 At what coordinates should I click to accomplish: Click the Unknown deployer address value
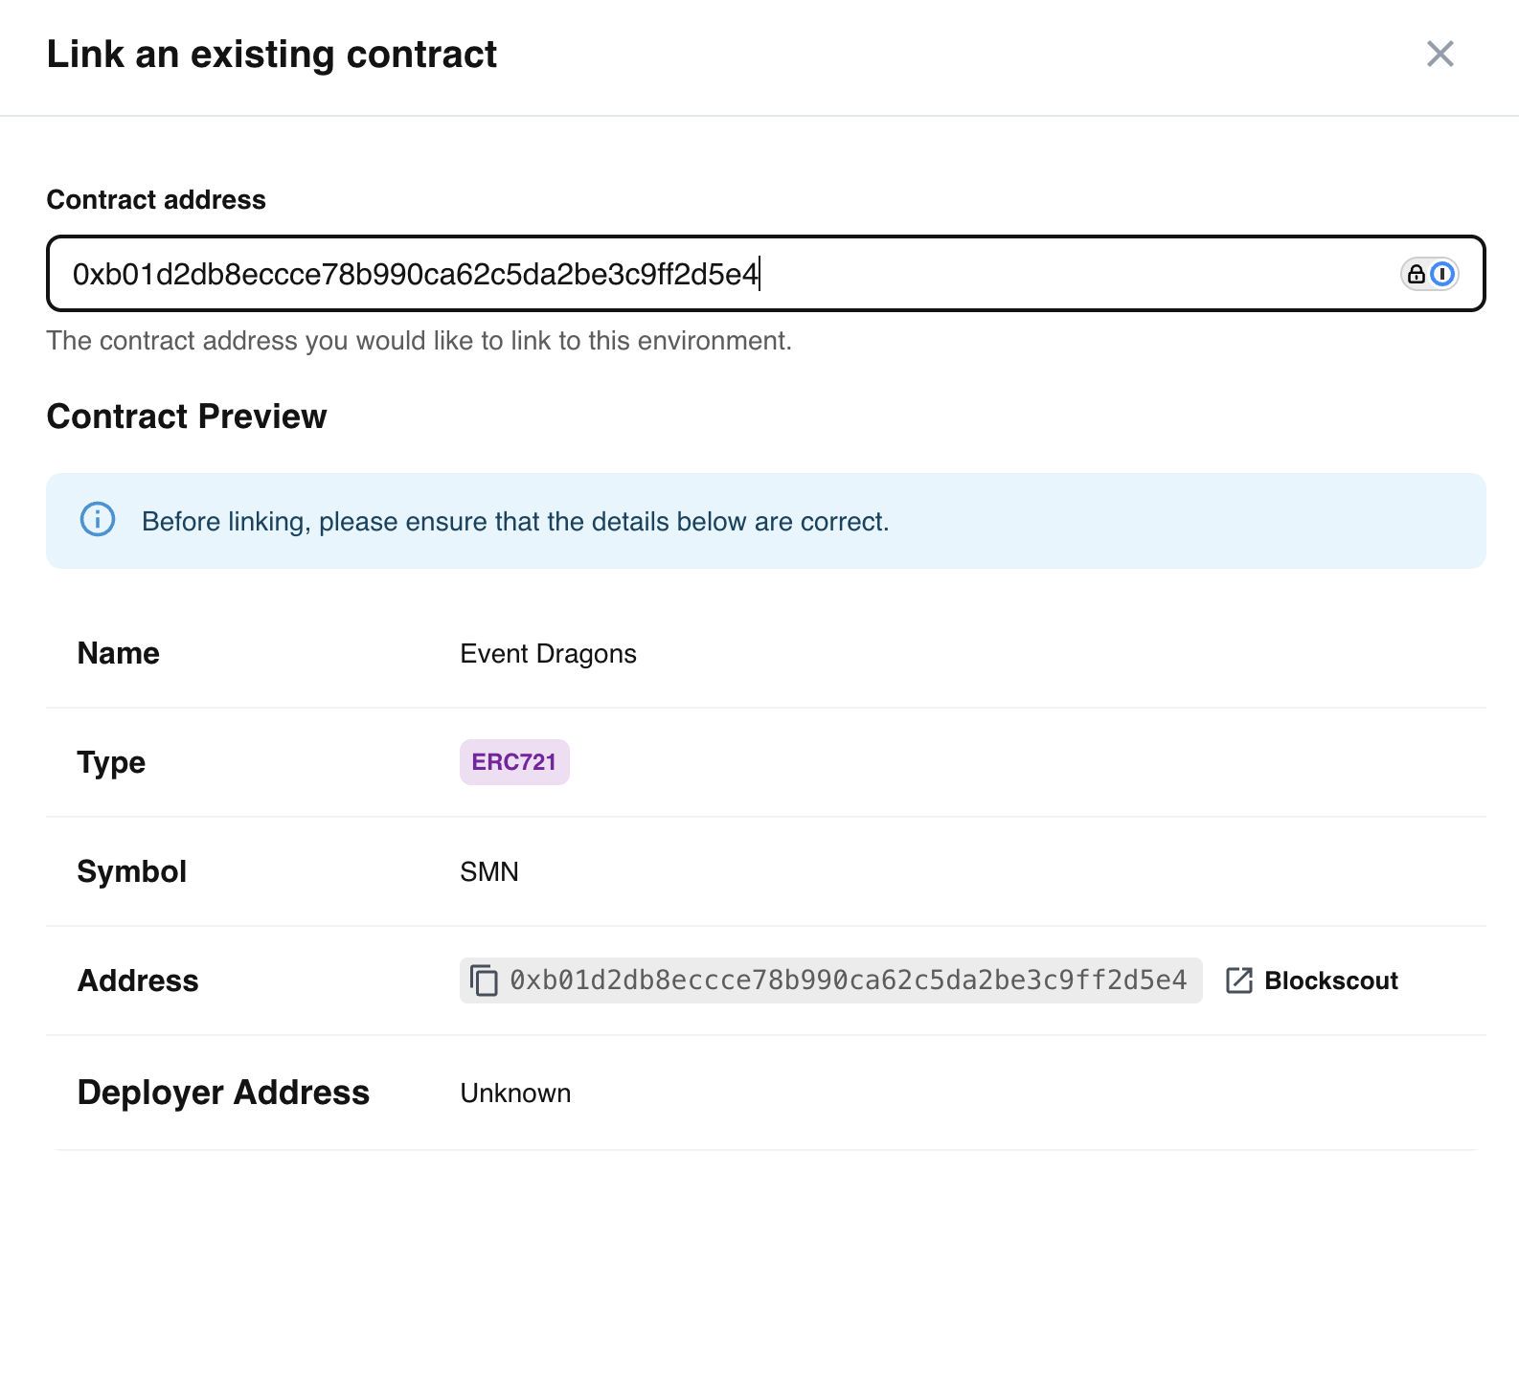pos(515,1093)
